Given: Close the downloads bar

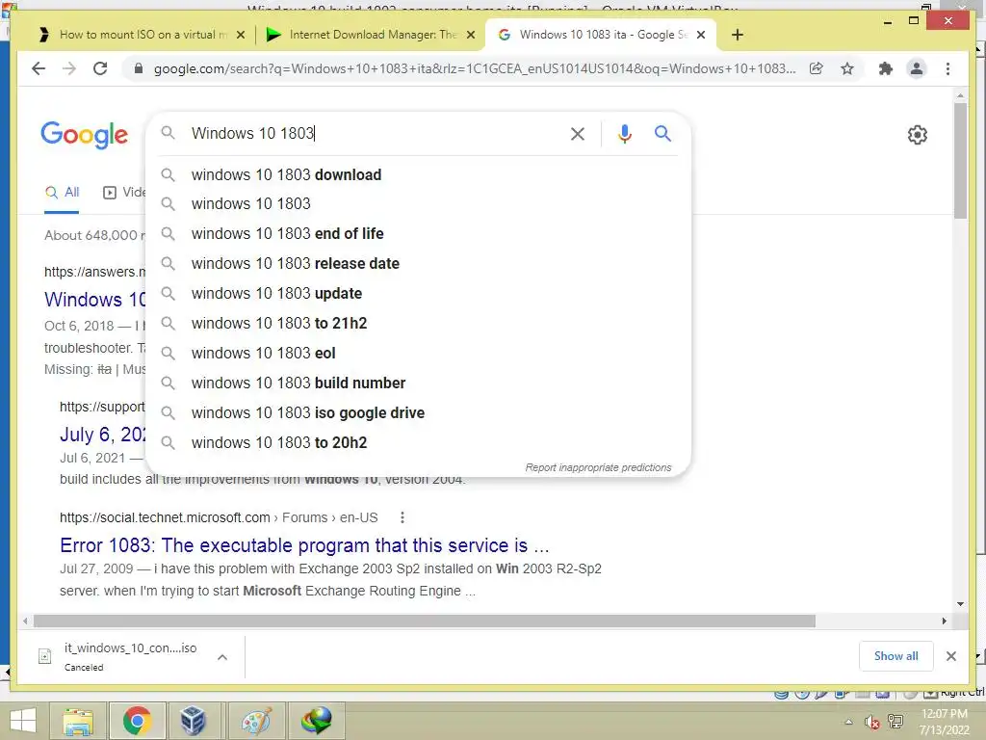Looking at the screenshot, I should [950, 656].
